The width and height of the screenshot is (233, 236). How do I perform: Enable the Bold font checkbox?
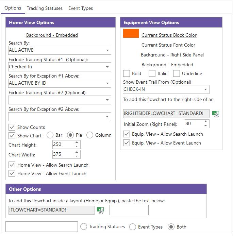tap(127, 73)
